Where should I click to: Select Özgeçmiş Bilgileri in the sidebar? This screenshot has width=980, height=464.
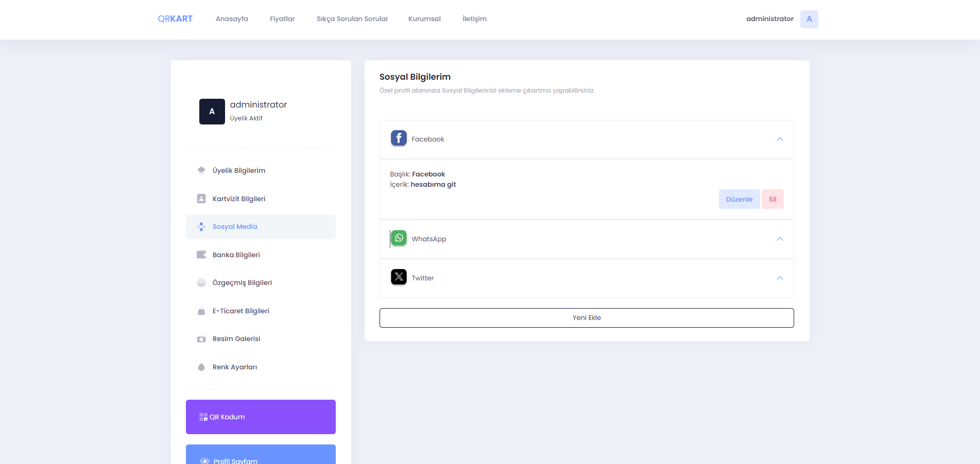coord(242,283)
